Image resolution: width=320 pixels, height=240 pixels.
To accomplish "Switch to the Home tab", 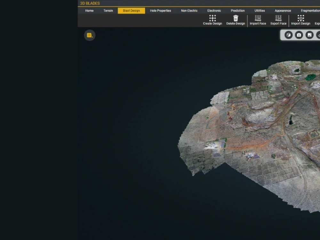I will 89,11.
